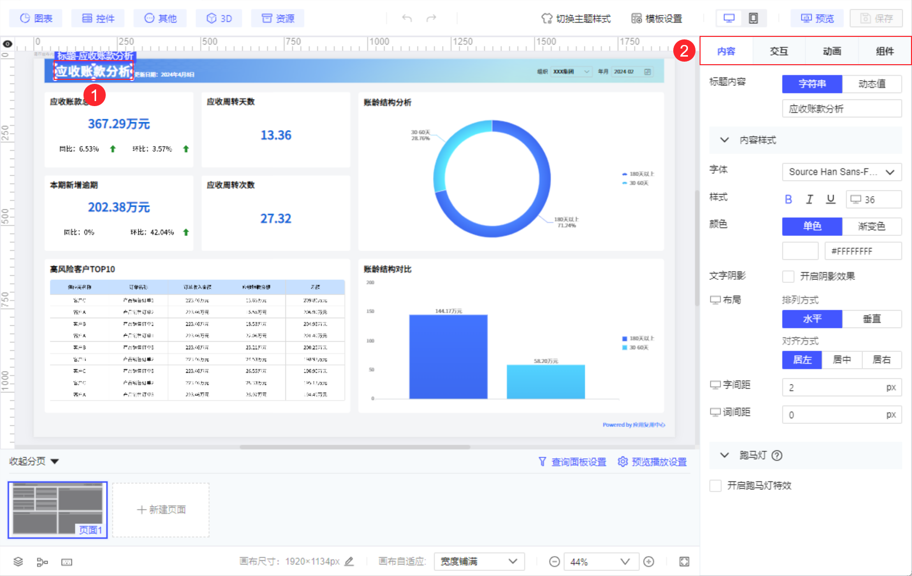The width and height of the screenshot is (912, 576).
Task: Select 动态值 as the title content type
Action: pyautogui.click(x=872, y=84)
